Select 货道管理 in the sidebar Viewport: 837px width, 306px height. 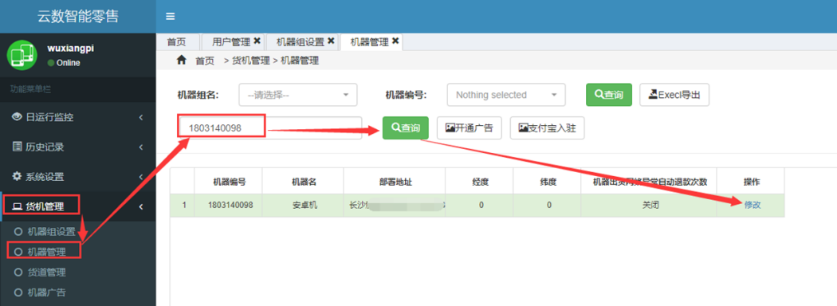click(46, 273)
